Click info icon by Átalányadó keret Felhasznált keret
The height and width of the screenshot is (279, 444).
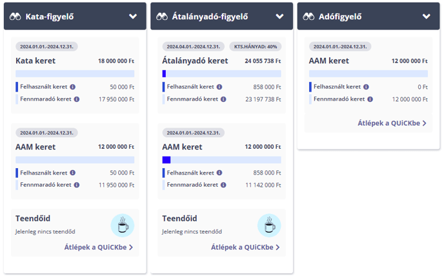tap(219, 86)
